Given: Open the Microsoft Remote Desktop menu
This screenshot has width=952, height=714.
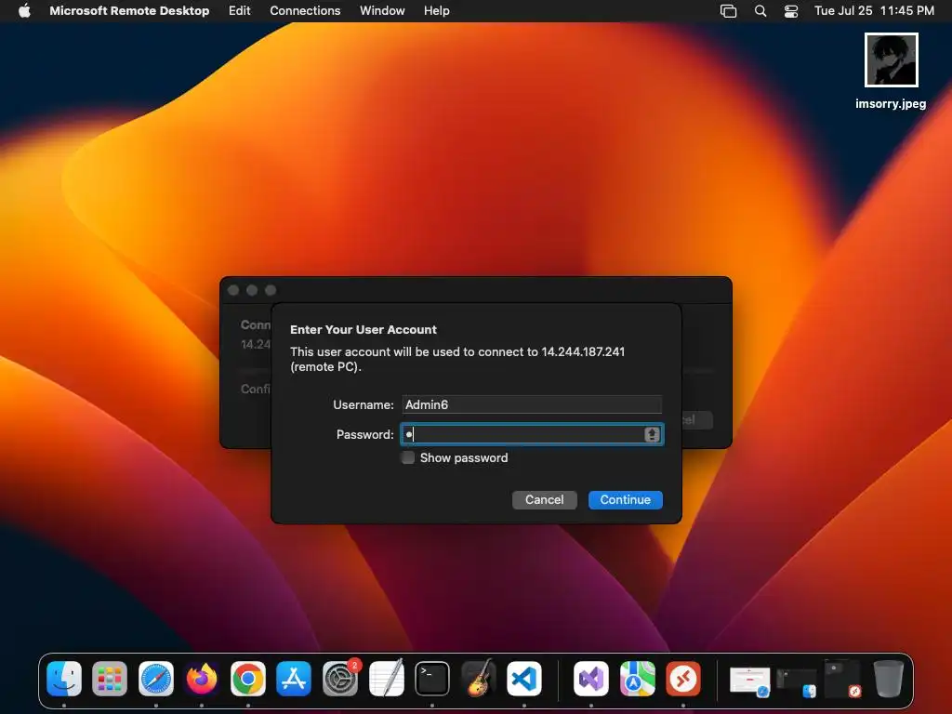Looking at the screenshot, I should click(x=129, y=11).
